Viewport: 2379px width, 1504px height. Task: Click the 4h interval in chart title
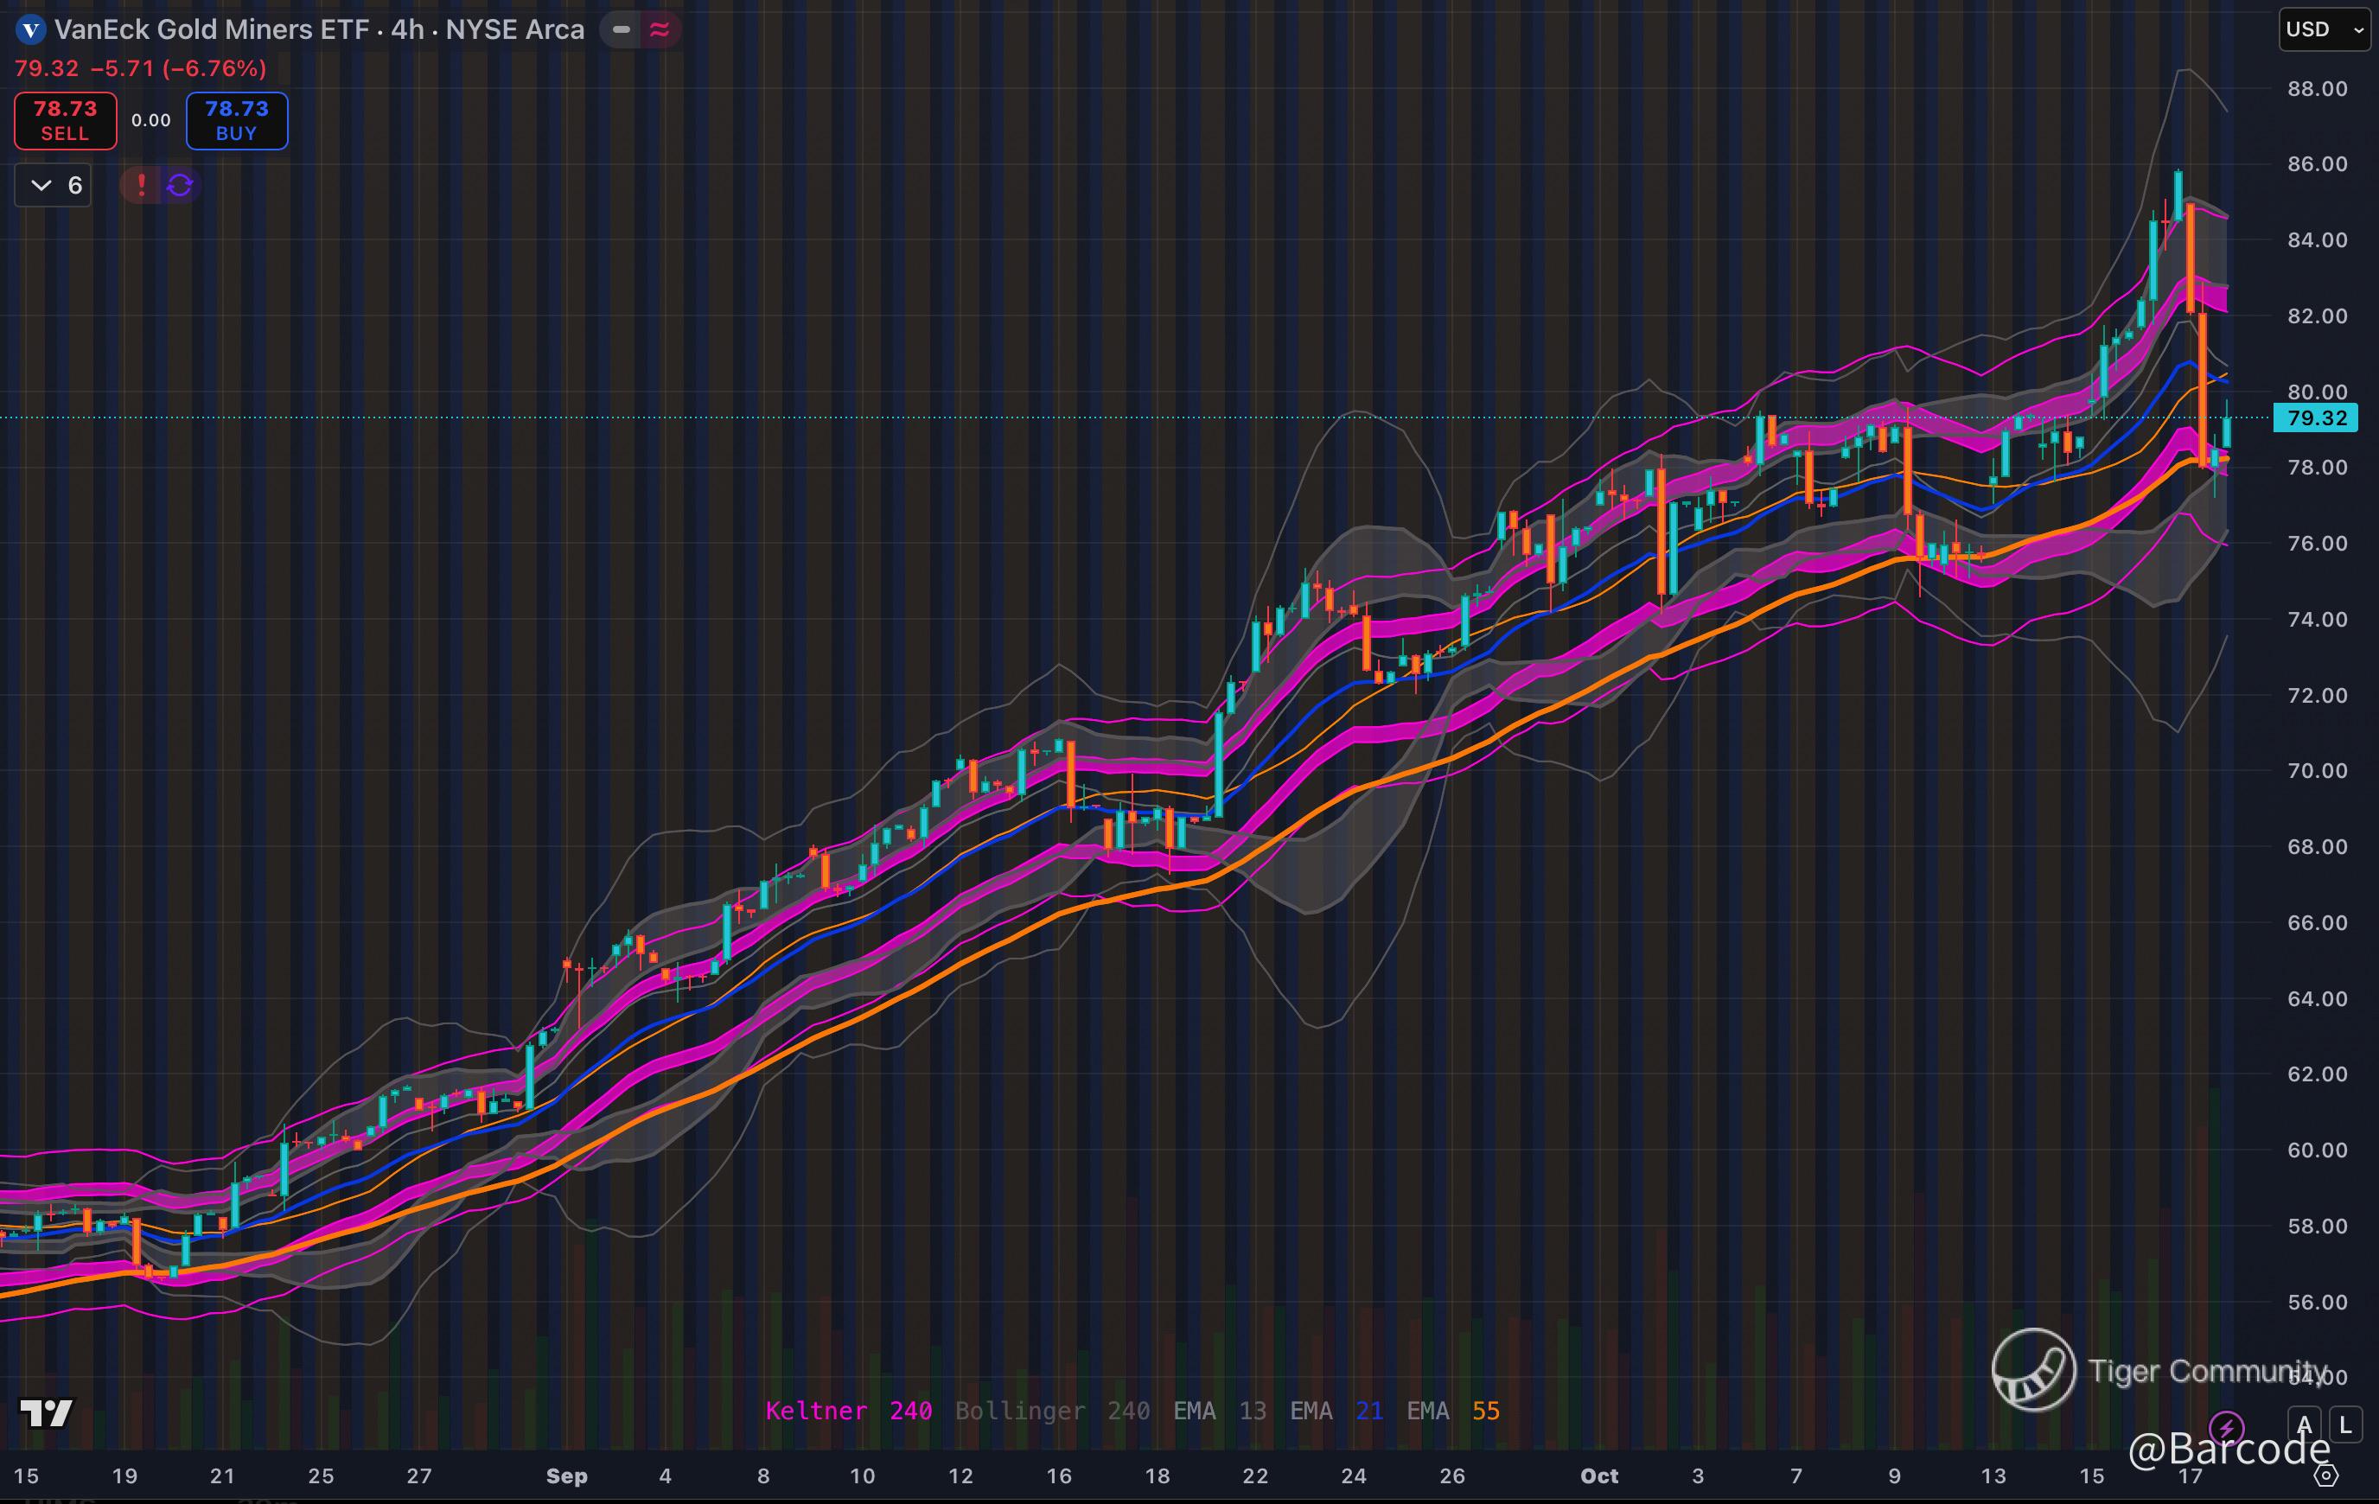point(407,29)
